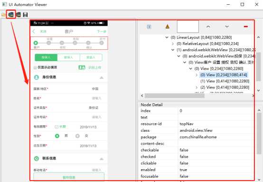The height and width of the screenshot is (182, 263).
Task: Click the tree panel horizontal scrollbar thumb
Action: click(175, 96)
